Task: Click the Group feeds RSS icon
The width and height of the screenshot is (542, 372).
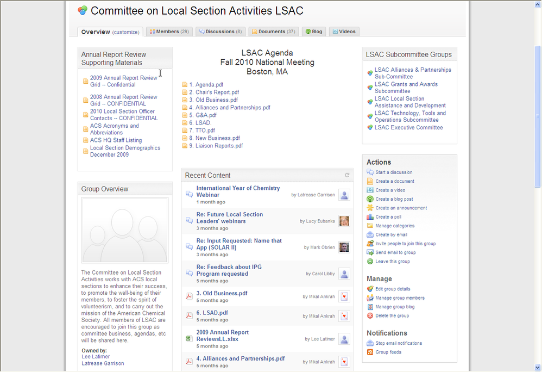Action: [370, 352]
